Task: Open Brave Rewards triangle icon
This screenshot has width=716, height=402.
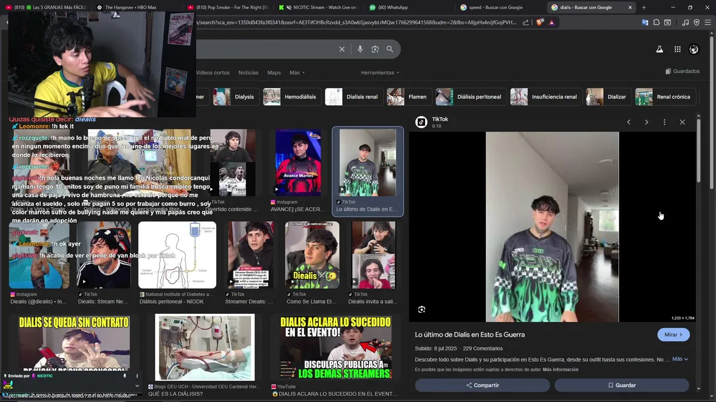Action: (x=552, y=22)
